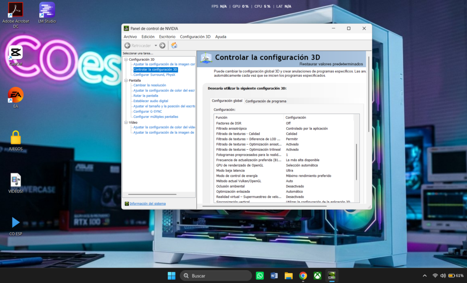Image resolution: width=467 pixels, height=283 pixels.
Task: Click the Retroceder back arrow icon
Action: [127, 45]
